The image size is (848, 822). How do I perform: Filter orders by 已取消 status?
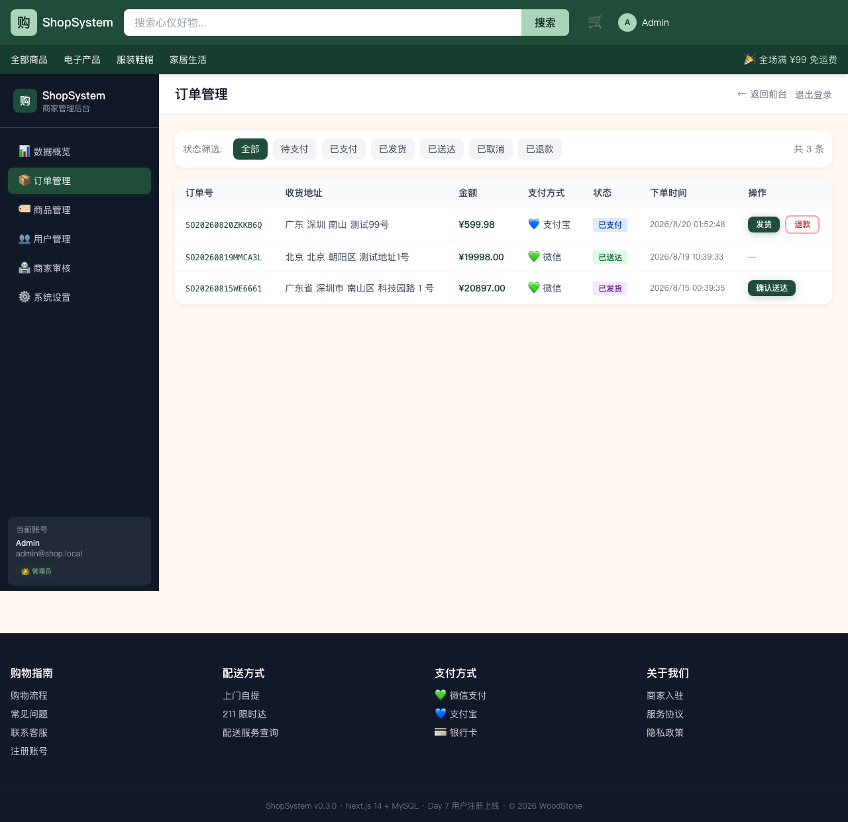pos(491,149)
